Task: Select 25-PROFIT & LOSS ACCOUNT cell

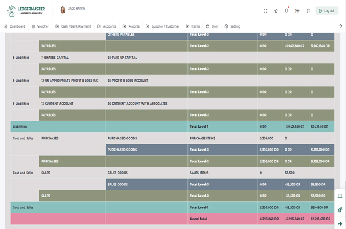Action: click(146, 81)
